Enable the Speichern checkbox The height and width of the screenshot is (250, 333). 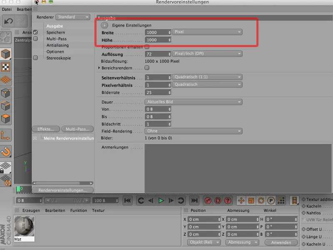[x=35, y=32]
